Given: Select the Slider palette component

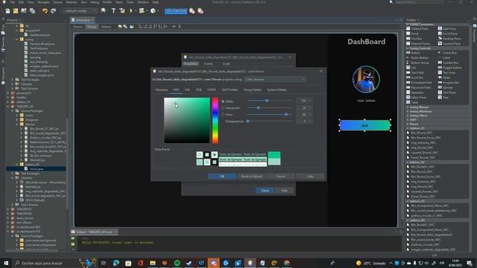Looking at the screenshot, I should pos(444,77).
